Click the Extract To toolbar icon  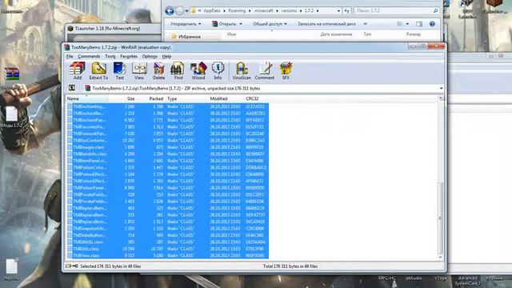pyautogui.click(x=98, y=71)
